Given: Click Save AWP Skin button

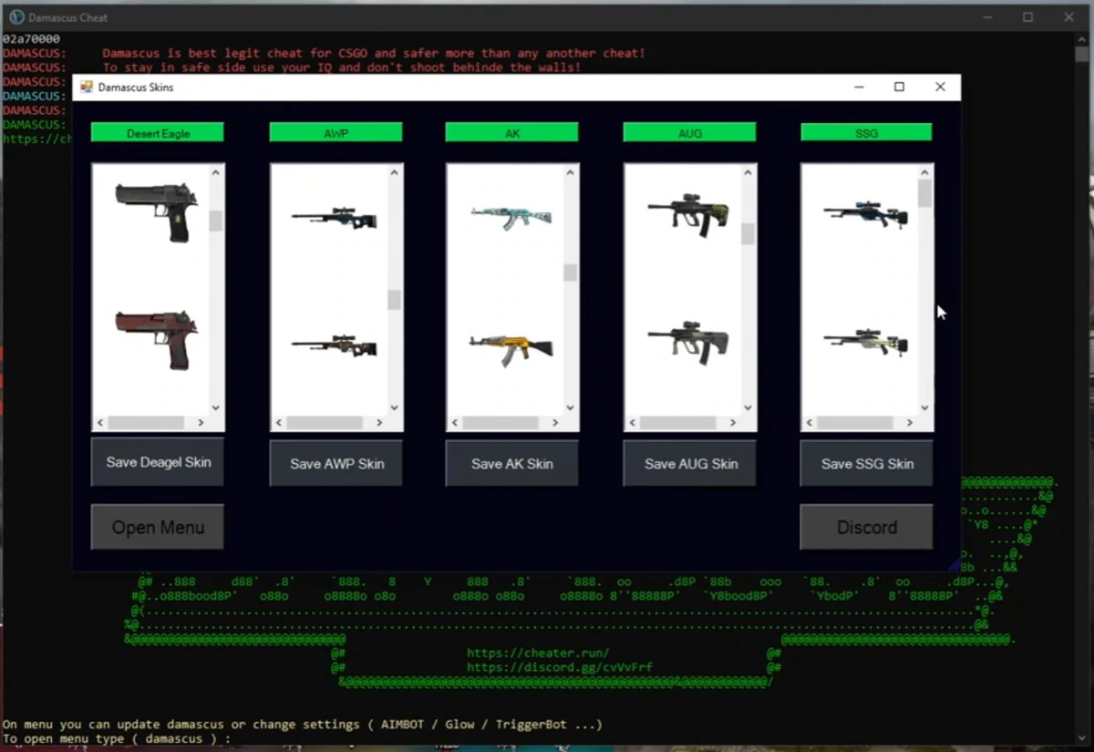Looking at the screenshot, I should (x=336, y=464).
